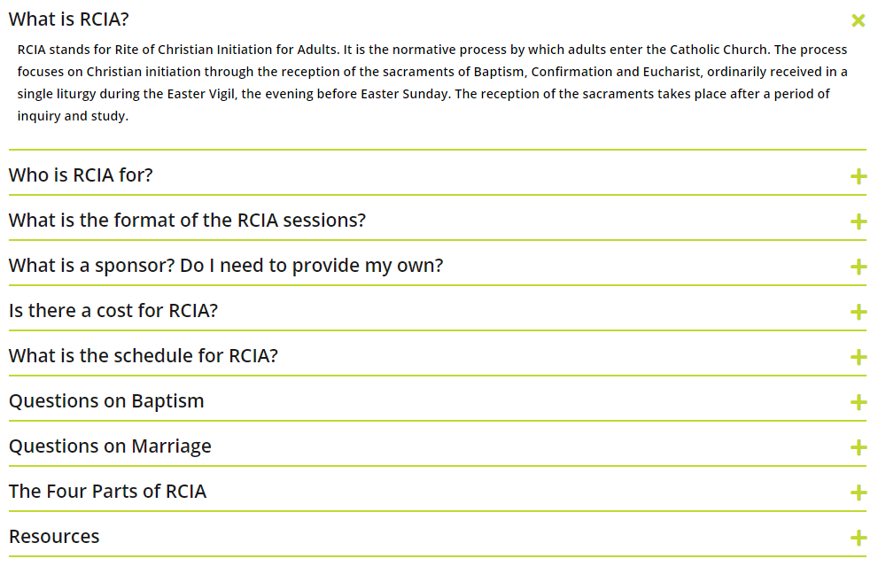Click plus icon beside 'Resources'
The height and width of the screenshot is (574, 886).
[858, 538]
